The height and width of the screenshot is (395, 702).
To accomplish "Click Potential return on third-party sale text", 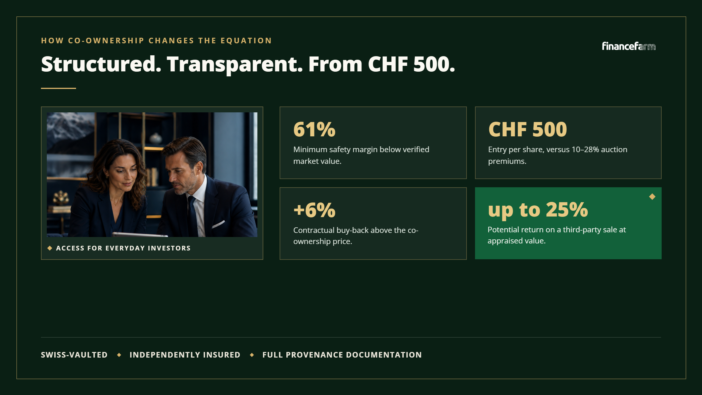I will tap(557, 235).
